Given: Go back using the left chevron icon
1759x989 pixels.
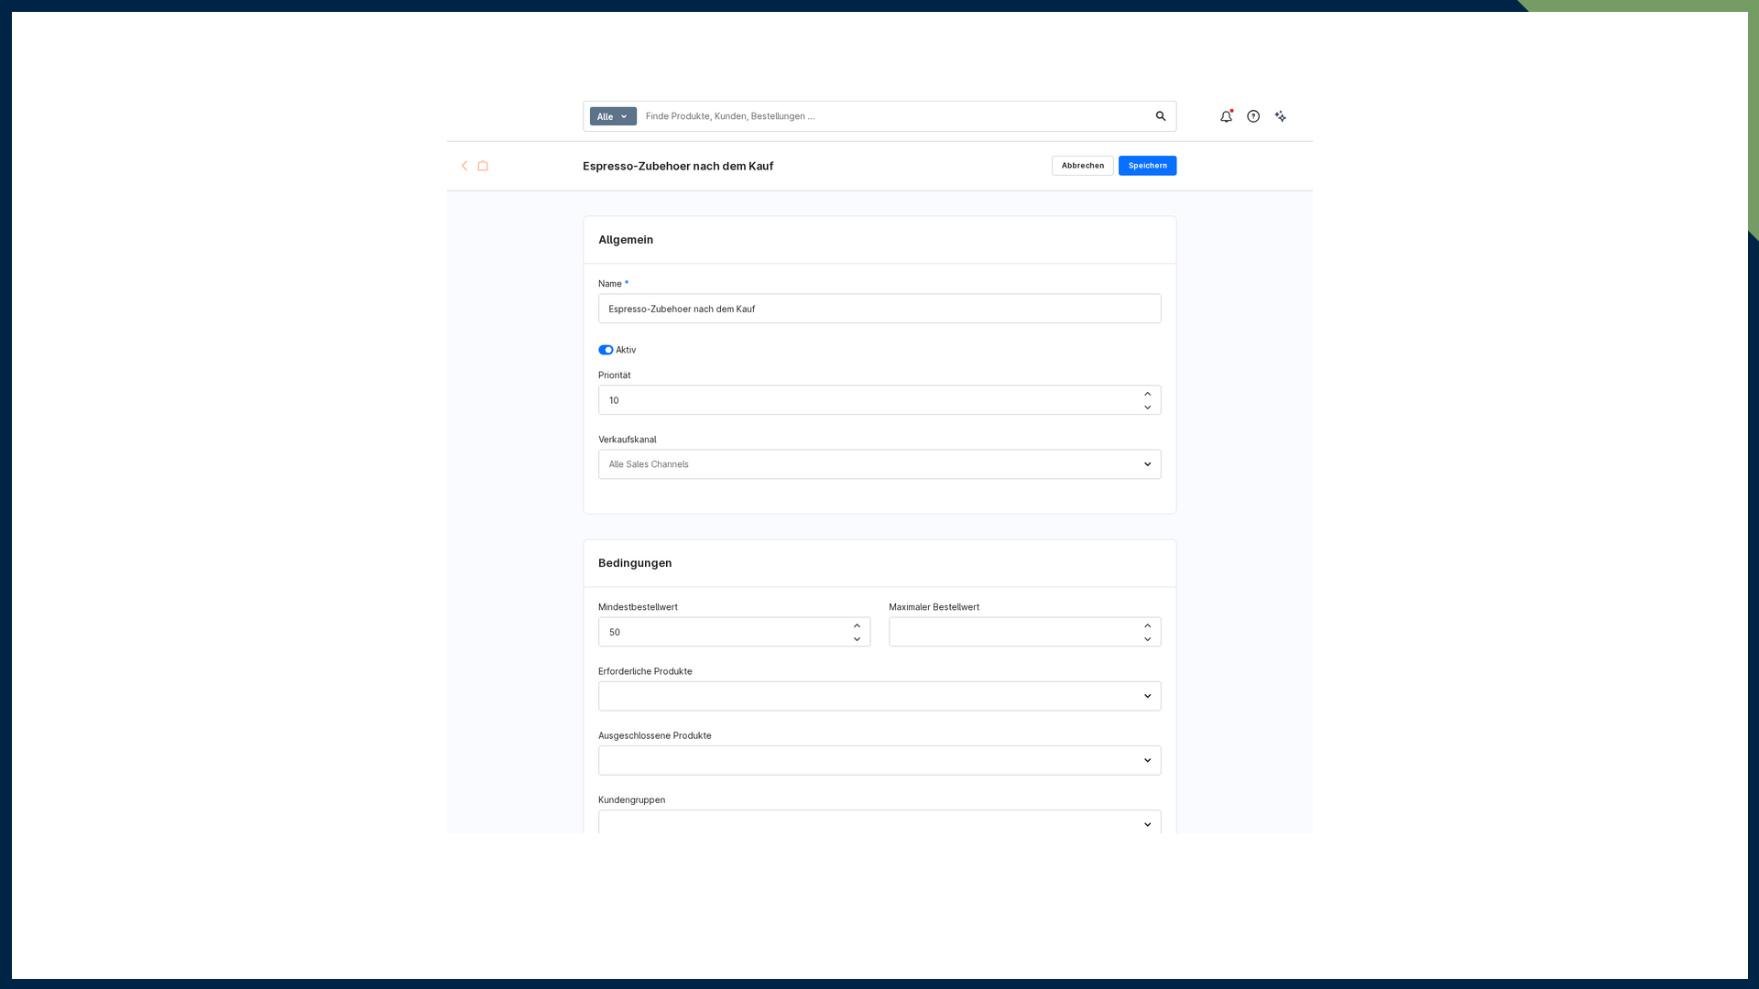Looking at the screenshot, I should [x=464, y=166].
